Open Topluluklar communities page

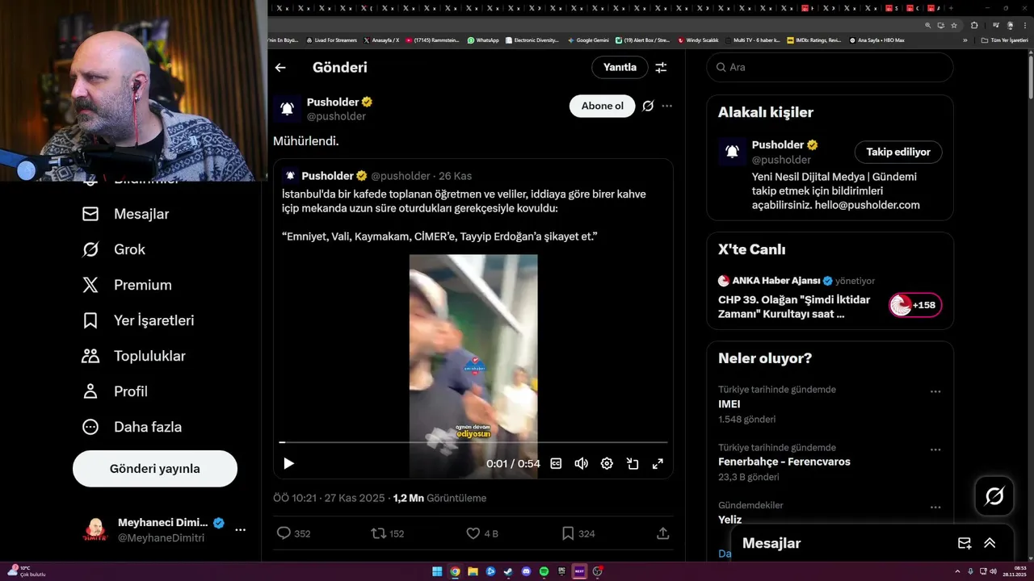[x=133, y=356]
